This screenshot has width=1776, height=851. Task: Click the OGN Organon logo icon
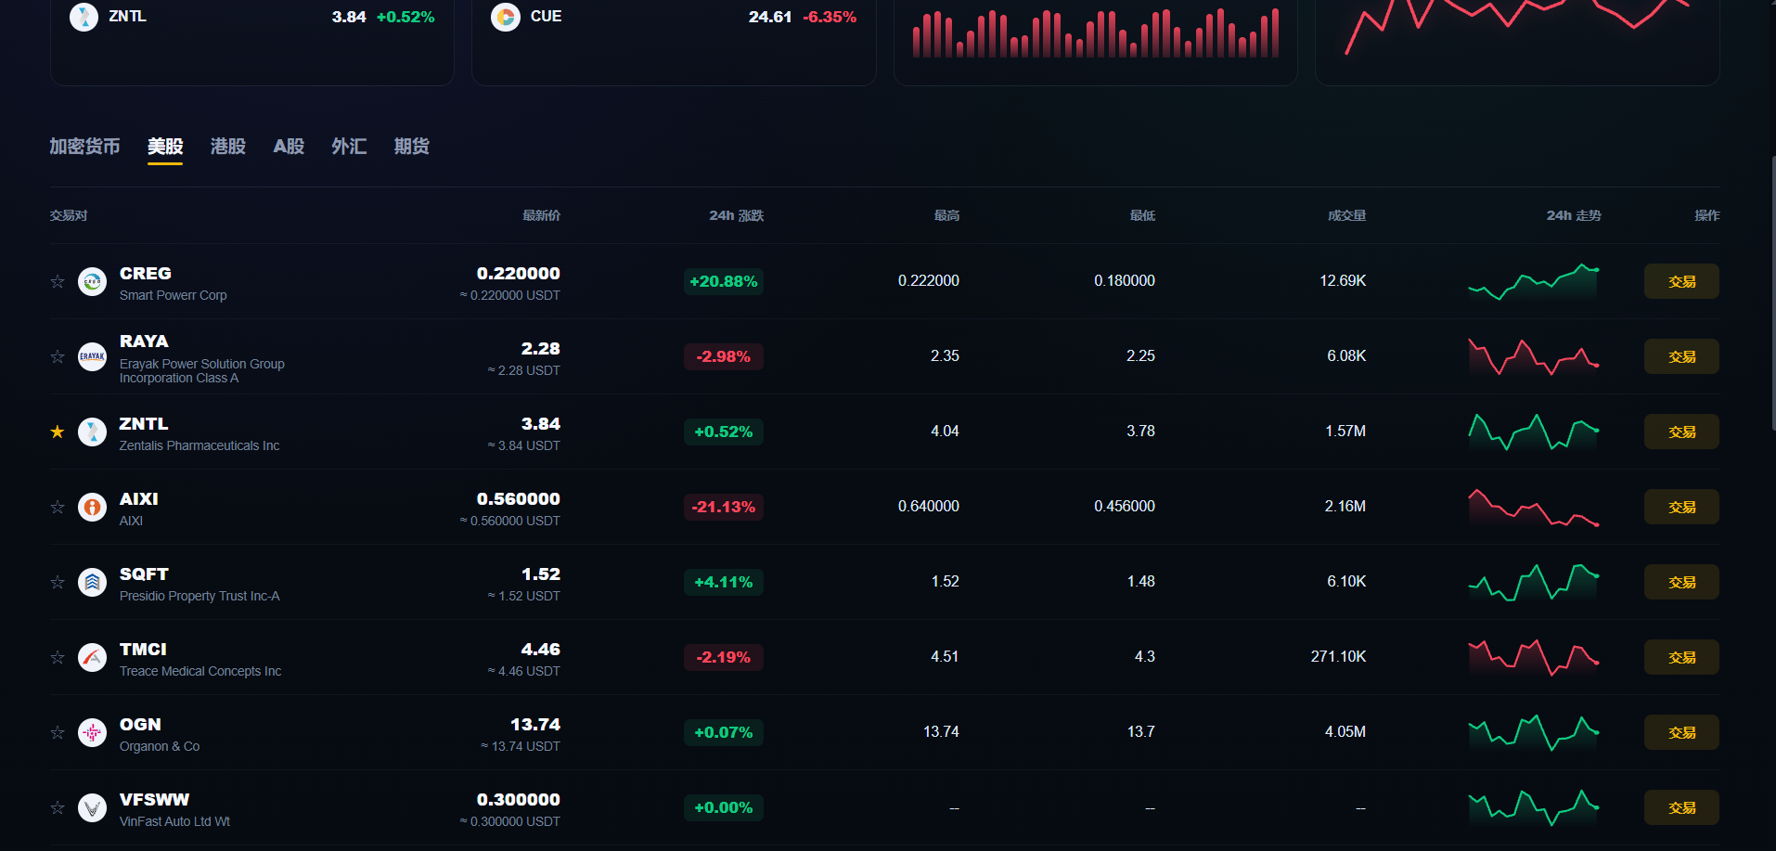click(x=92, y=732)
